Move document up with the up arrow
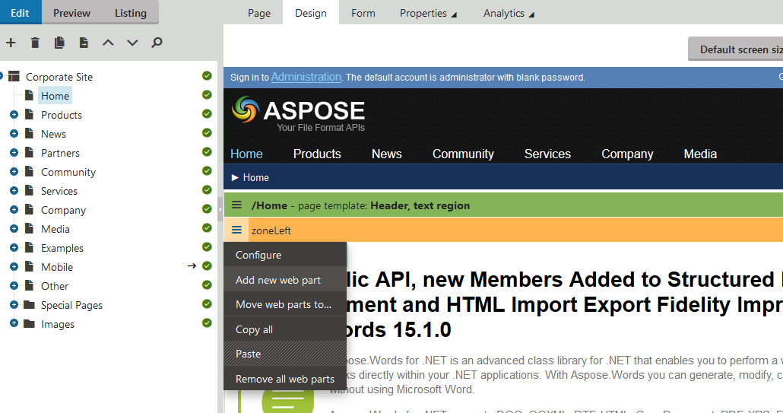783x413 pixels. pos(108,43)
